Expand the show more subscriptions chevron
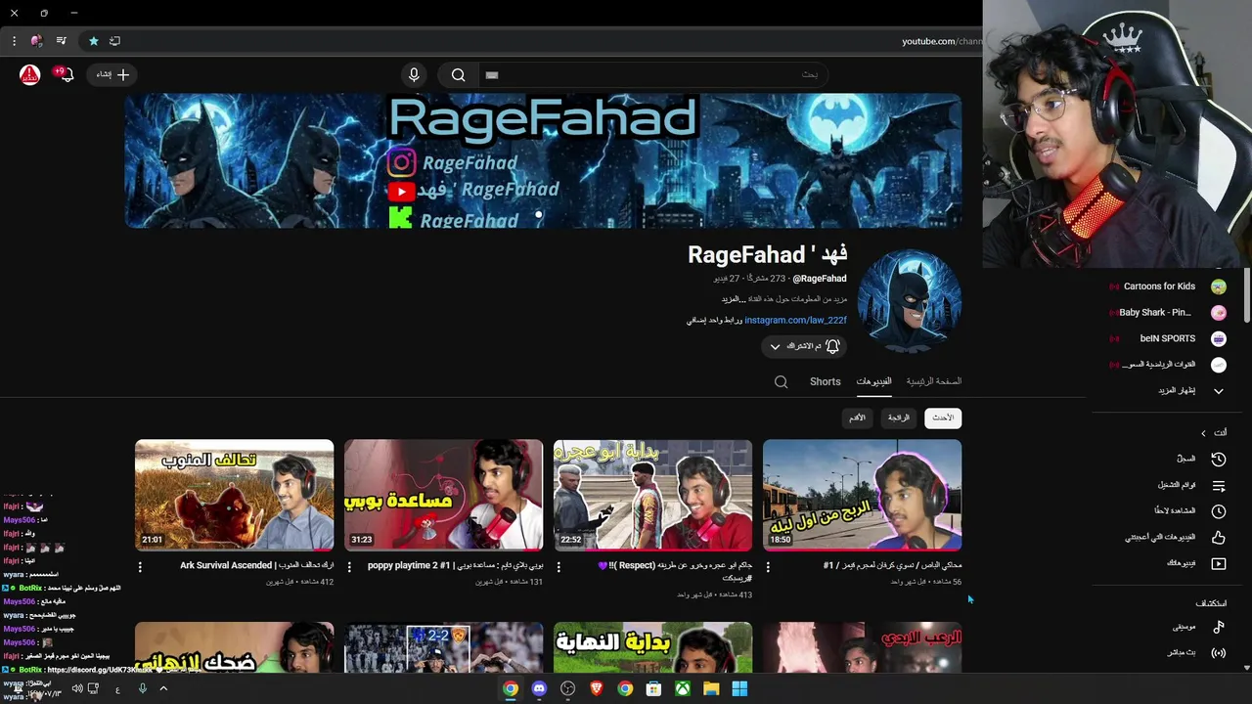This screenshot has width=1252, height=704. point(1219,391)
